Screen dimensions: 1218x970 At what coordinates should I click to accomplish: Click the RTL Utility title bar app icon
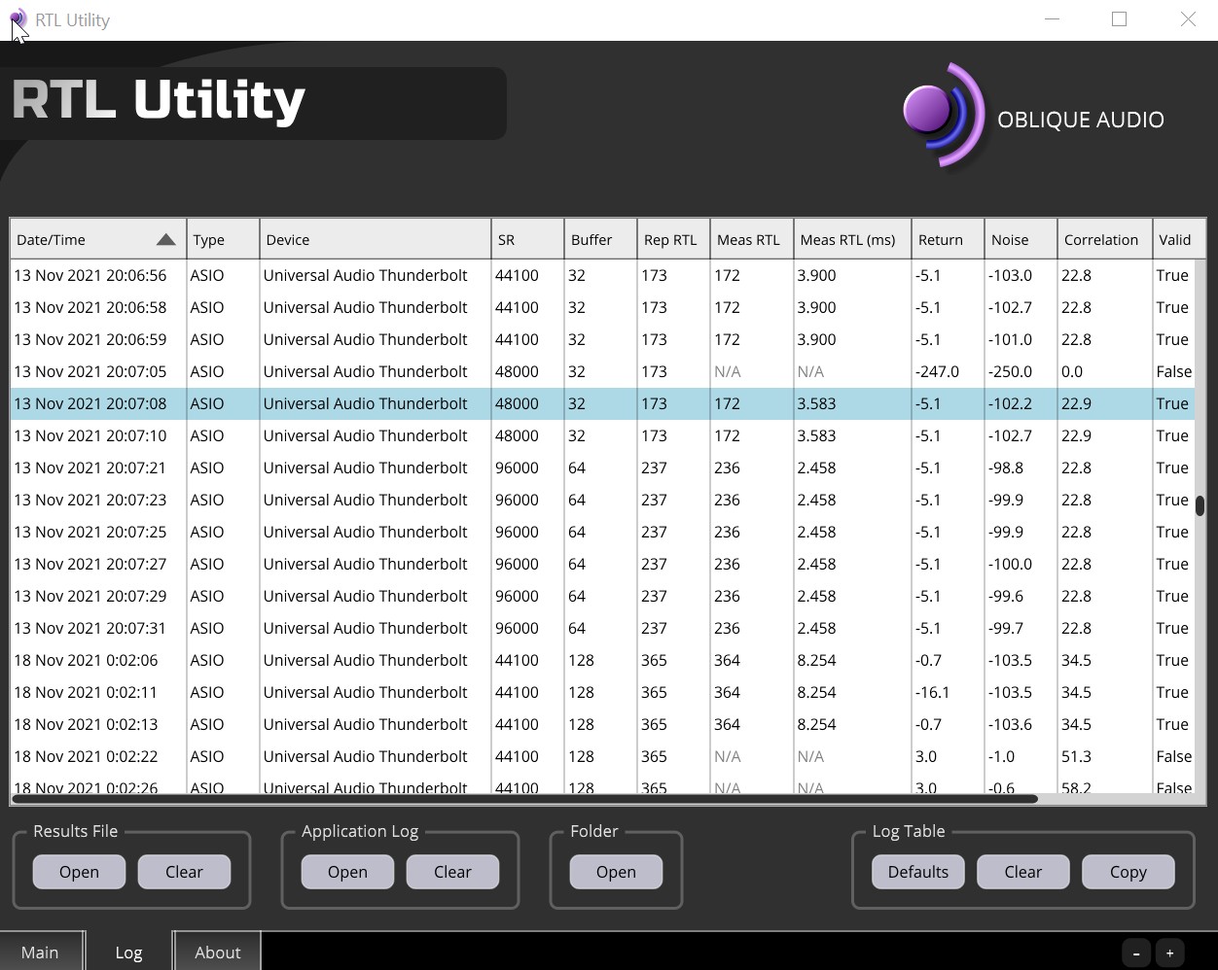[x=18, y=19]
